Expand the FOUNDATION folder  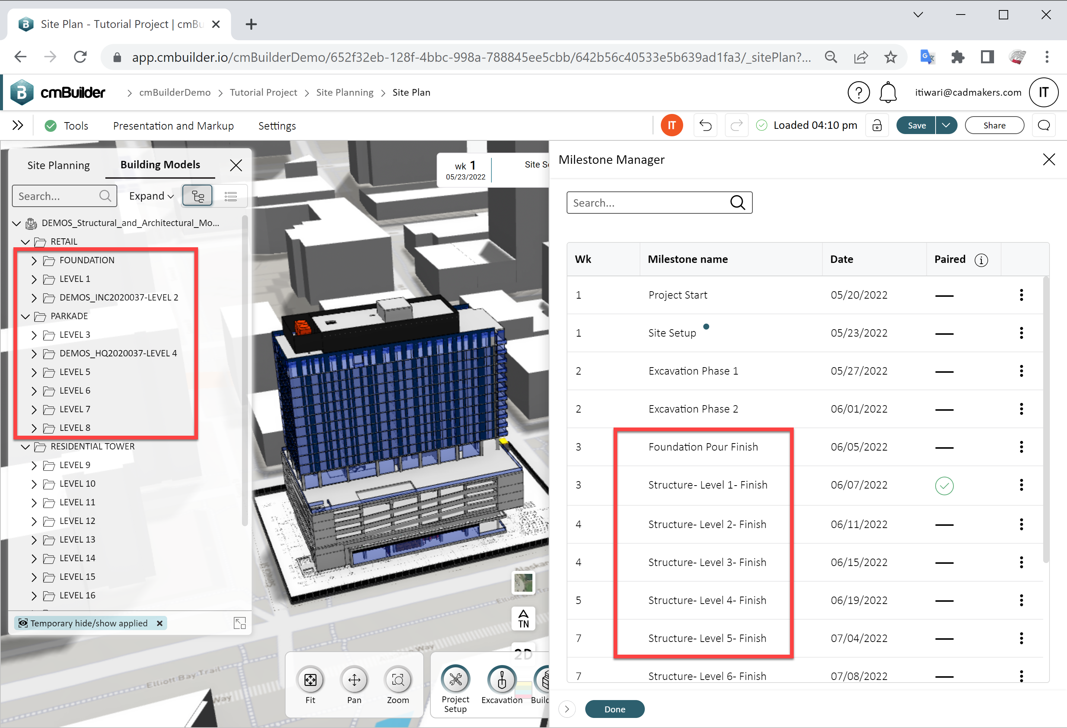34,260
